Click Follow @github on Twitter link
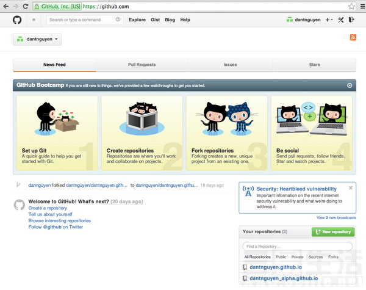The height and width of the screenshot is (290, 366). coord(56,227)
